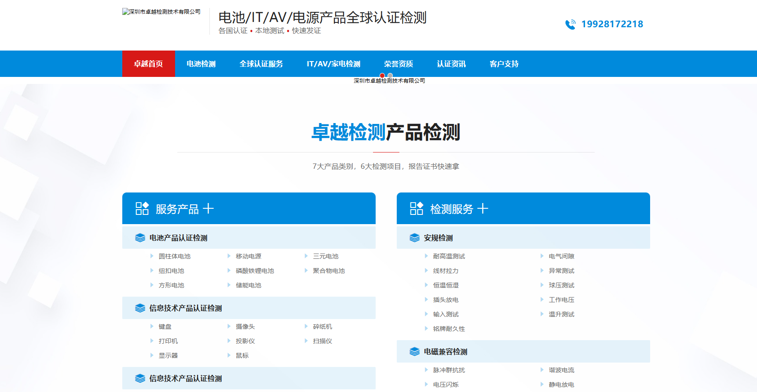Click the 深圳市卓越检测技术有限公司 banner image
The image size is (757, 392).
click(x=389, y=81)
